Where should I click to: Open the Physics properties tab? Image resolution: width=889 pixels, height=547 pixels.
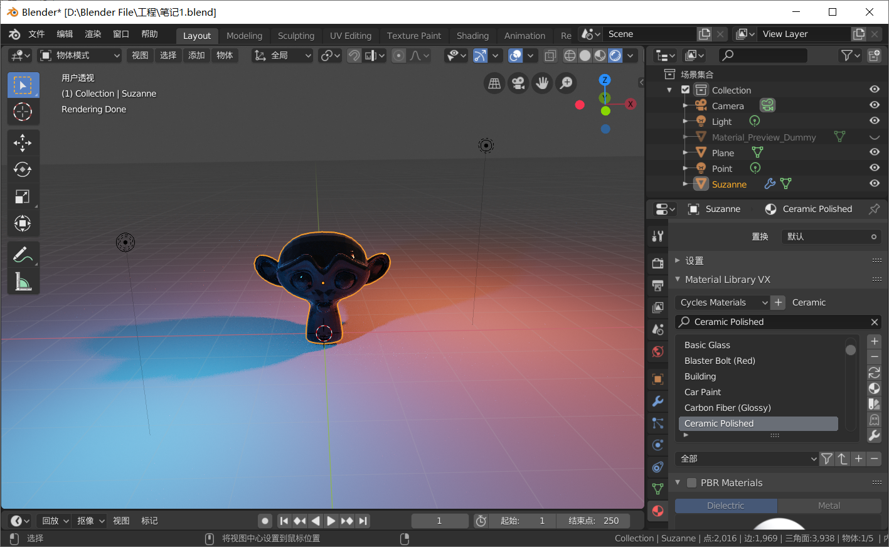[x=657, y=445]
